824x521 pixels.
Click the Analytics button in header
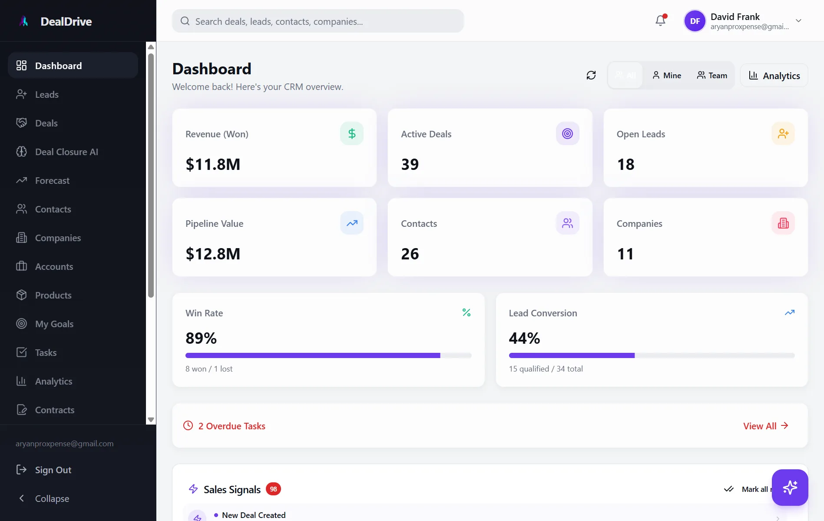[774, 75]
